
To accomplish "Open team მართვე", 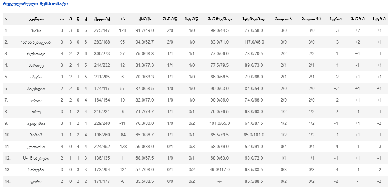I will coord(36,65).
